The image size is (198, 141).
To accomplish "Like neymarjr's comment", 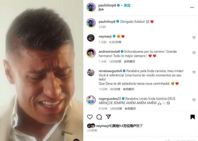I will pyautogui.click(x=194, y=37).
